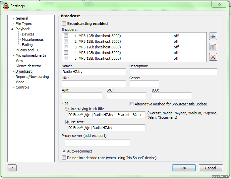Enable the Broadcasting enabled checkbox
This screenshot has height=179, width=231.
(x=64, y=24)
